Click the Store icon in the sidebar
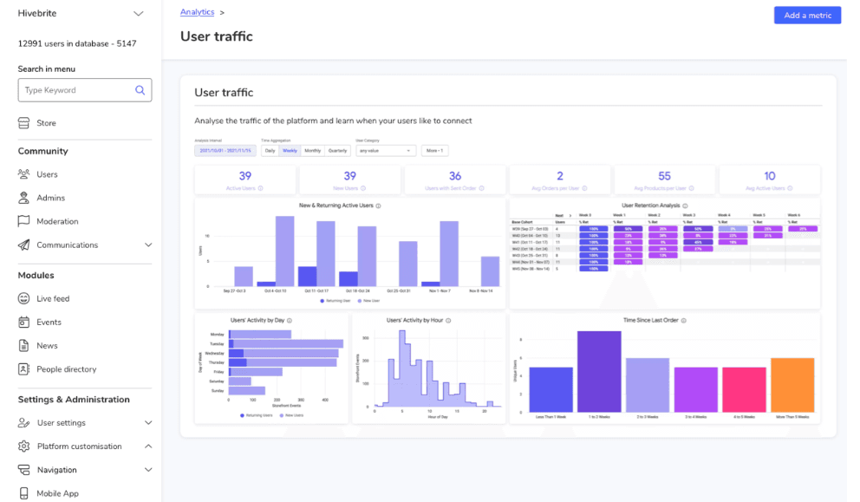 tap(23, 123)
